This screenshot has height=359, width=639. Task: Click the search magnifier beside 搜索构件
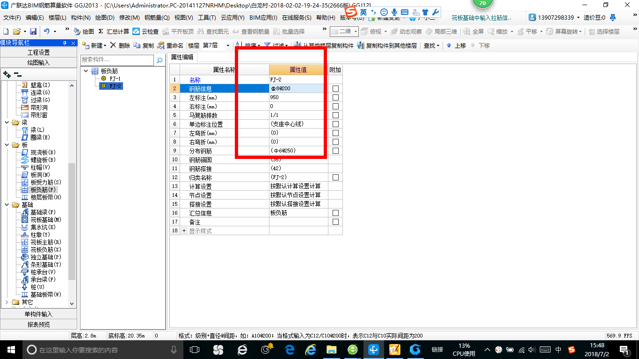click(x=160, y=60)
